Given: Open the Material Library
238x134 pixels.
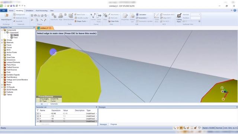Looking at the screenshot, I should [x=20, y=18].
